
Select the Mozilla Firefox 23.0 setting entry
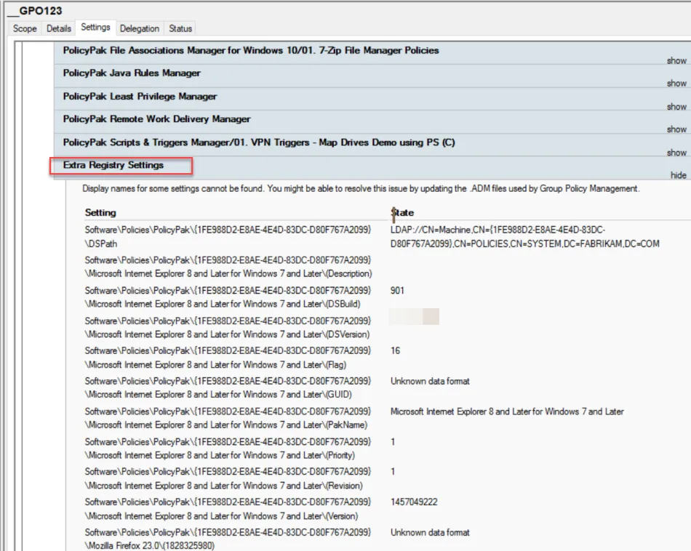click(228, 539)
